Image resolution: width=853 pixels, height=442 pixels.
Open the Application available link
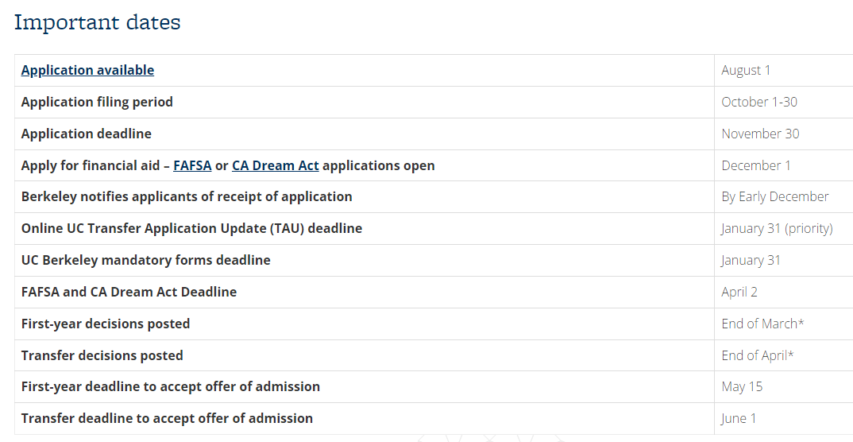[x=87, y=70]
